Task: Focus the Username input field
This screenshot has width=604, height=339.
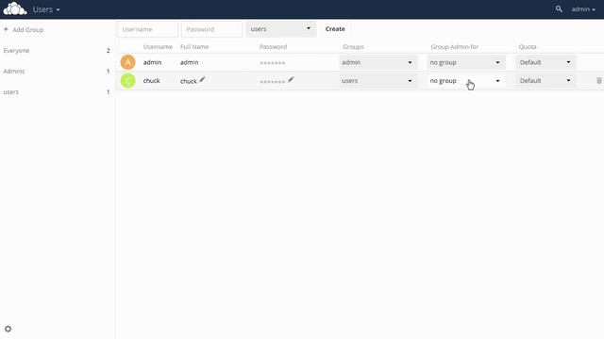Action: 147,29
